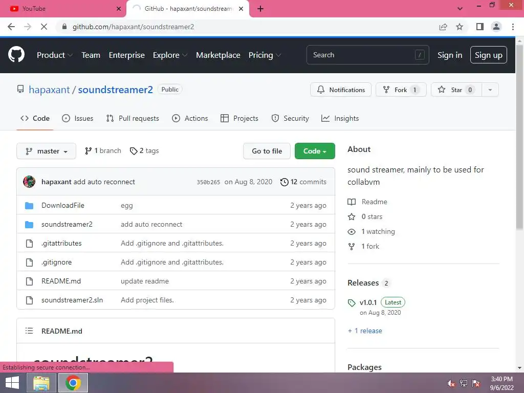Click the Sign up button

488,55
